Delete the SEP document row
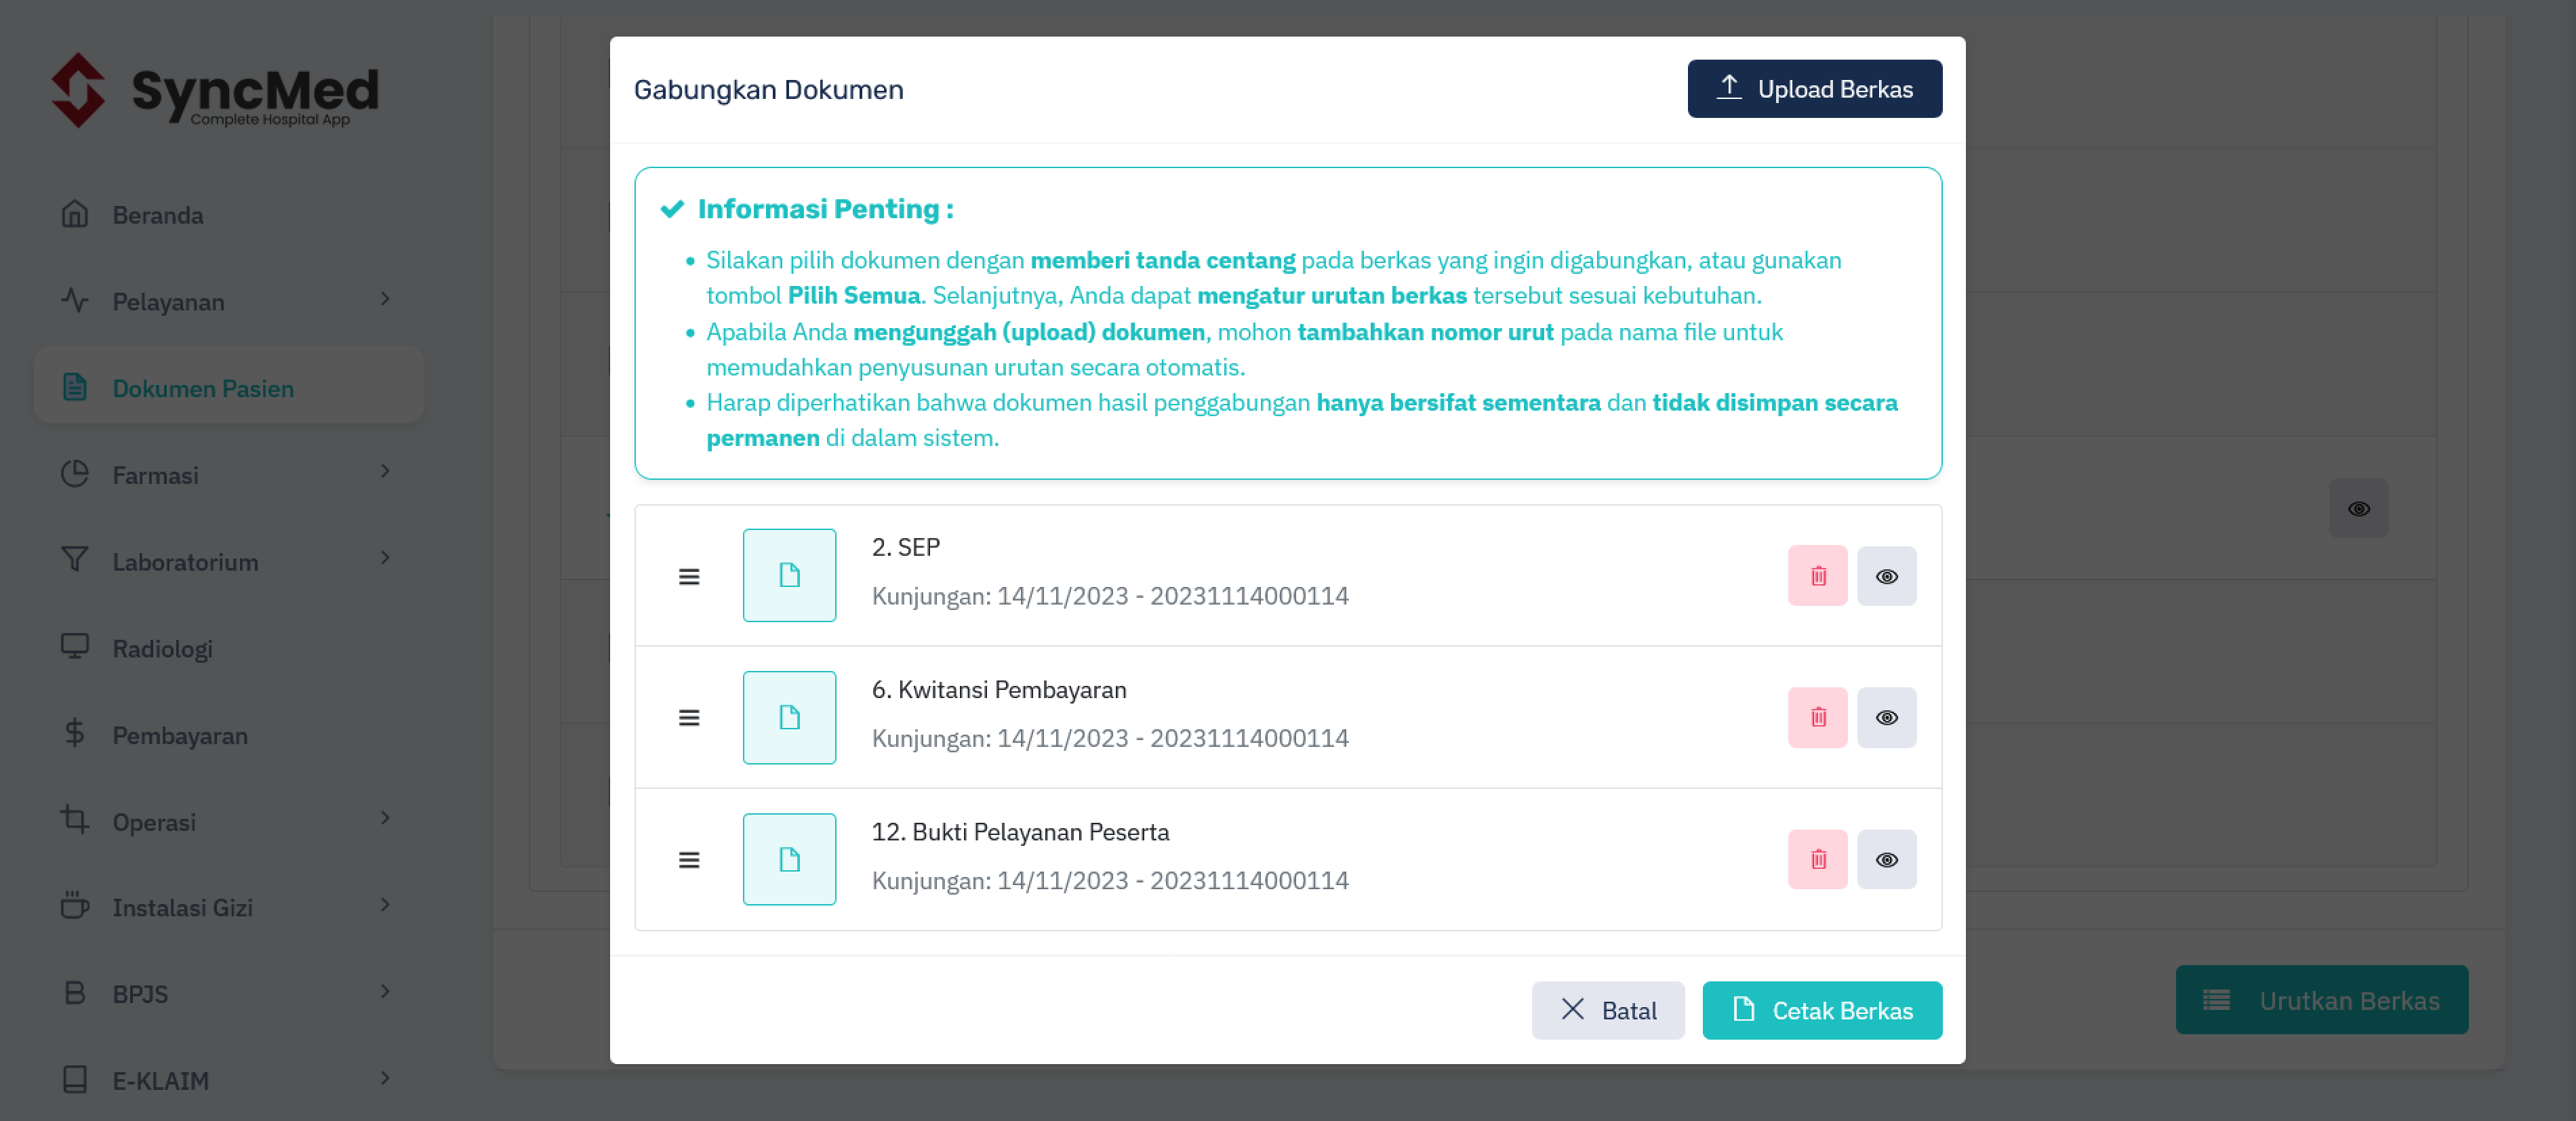This screenshot has width=2576, height=1121. [1817, 575]
